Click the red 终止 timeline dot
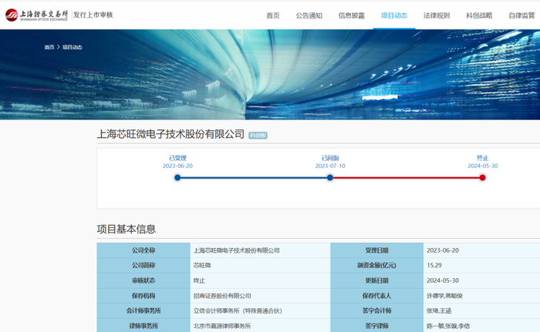This screenshot has width=540, height=332. click(x=482, y=177)
